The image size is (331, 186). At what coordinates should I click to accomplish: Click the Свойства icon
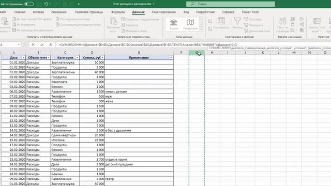coord(123,25)
